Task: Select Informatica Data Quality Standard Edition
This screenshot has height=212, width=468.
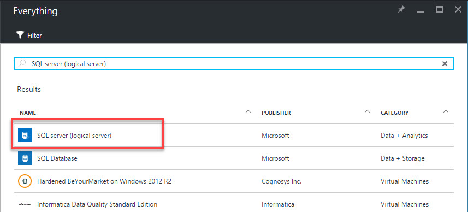Action: pyautogui.click(x=97, y=204)
